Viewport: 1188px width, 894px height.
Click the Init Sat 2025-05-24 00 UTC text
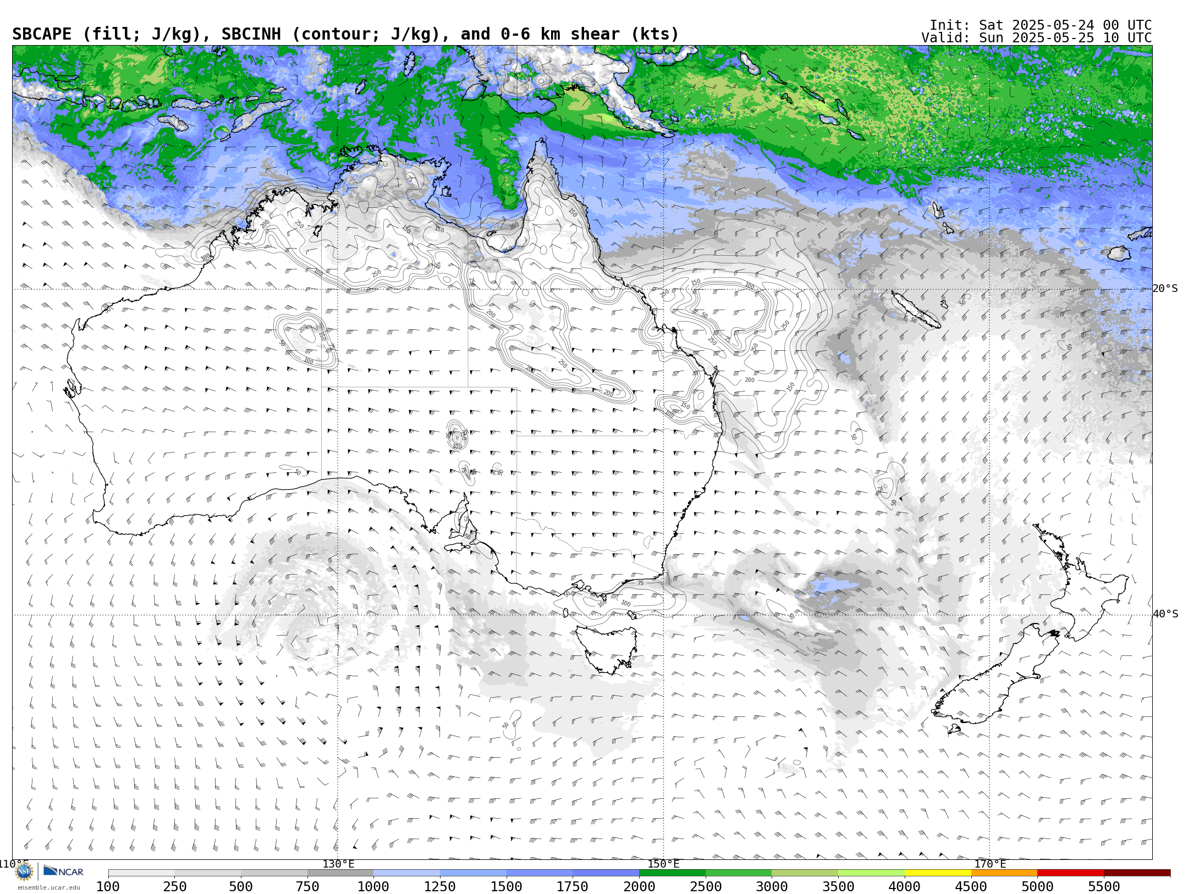[x=1041, y=25]
